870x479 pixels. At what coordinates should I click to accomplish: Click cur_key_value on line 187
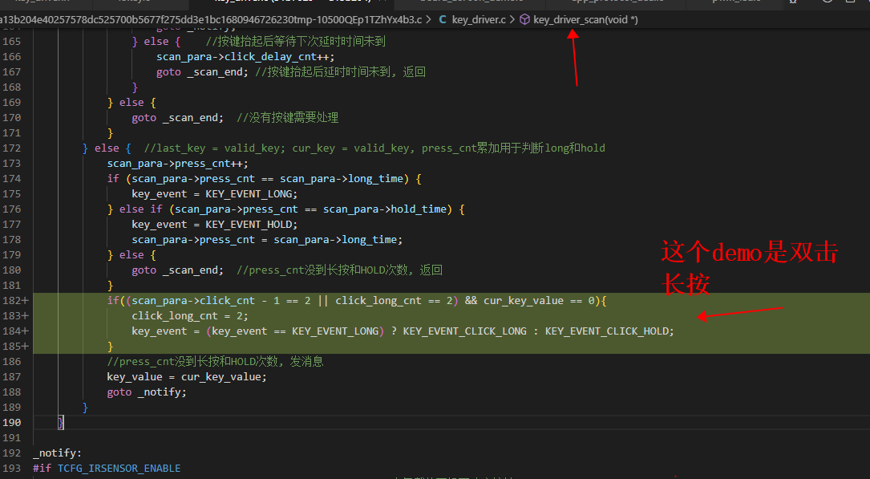pos(221,377)
